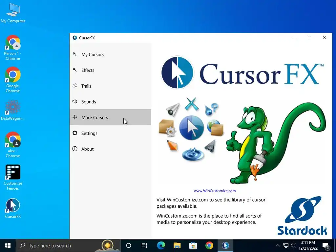Click the CursorFX taskbar button
Image resolution: width=336 pixels, height=252 pixels.
click(225, 245)
